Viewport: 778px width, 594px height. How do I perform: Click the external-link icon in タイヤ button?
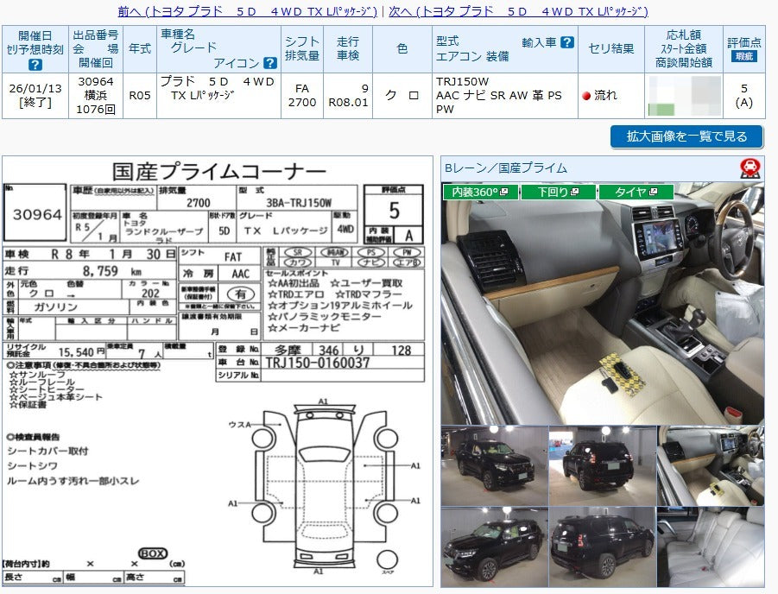point(654,192)
